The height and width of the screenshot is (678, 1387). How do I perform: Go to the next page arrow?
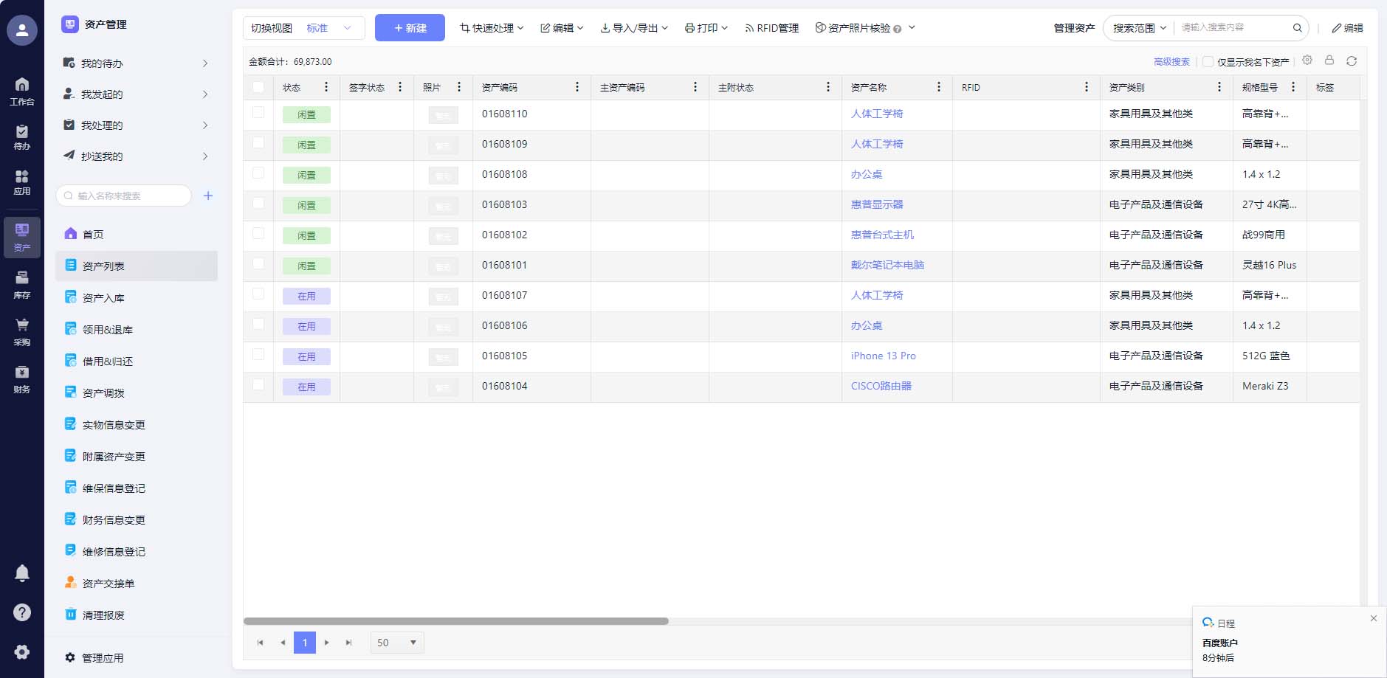[x=326, y=643]
